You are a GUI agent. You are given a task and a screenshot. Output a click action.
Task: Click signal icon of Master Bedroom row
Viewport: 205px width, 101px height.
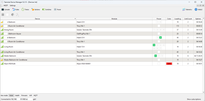pos(2,56)
